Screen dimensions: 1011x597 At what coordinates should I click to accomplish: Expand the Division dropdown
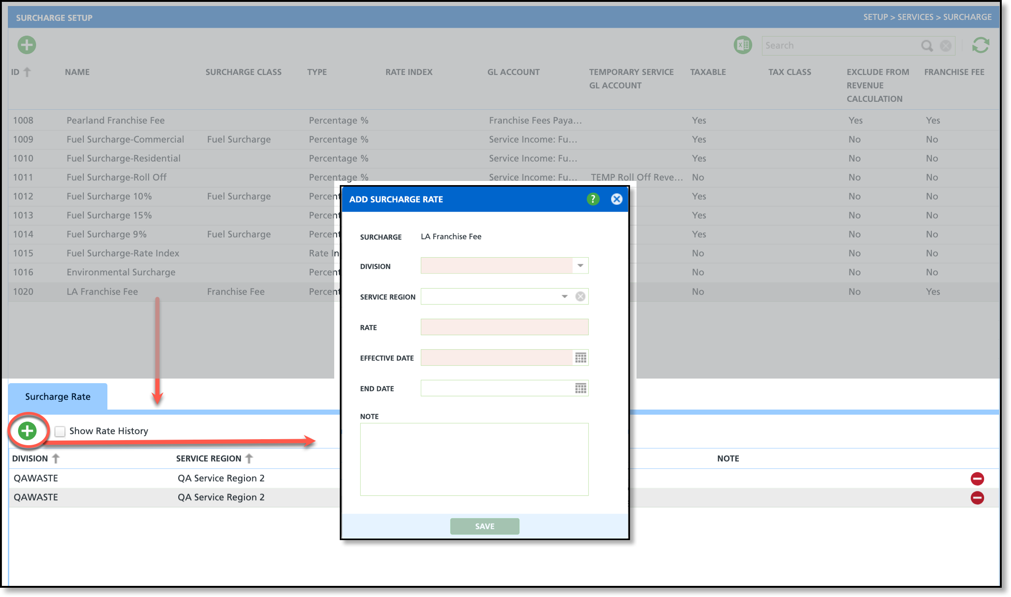[x=580, y=266]
